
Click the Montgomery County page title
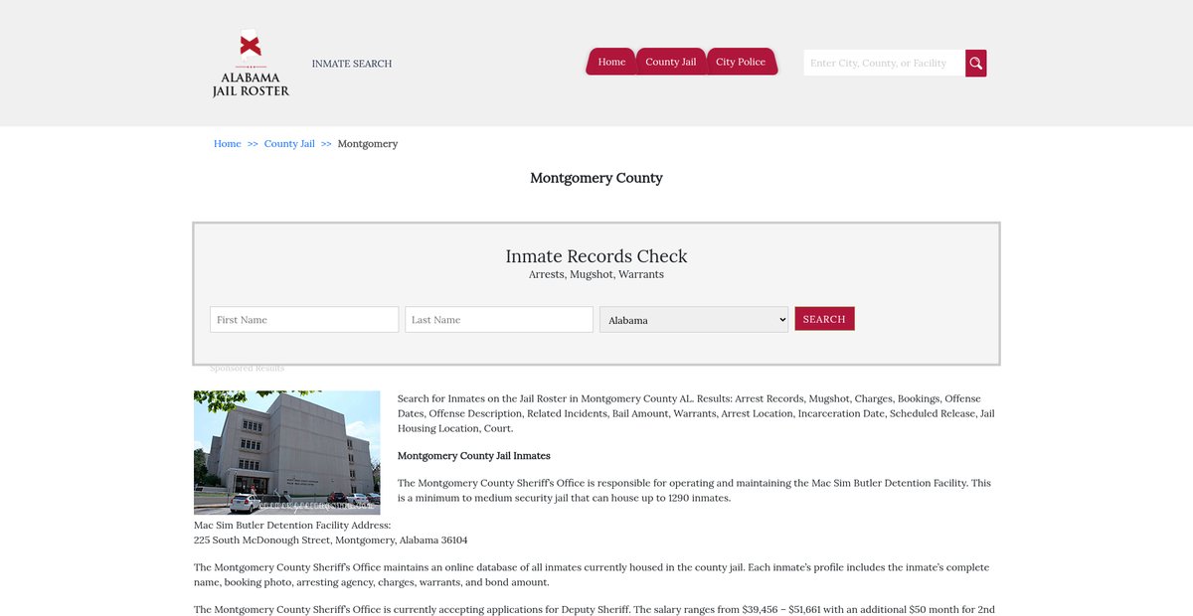596,179
